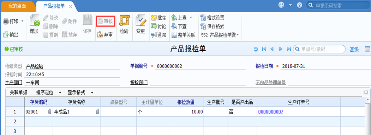371x135 pixels.
Task: Open 批注 annotation tool
Action: tap(154, 18)
